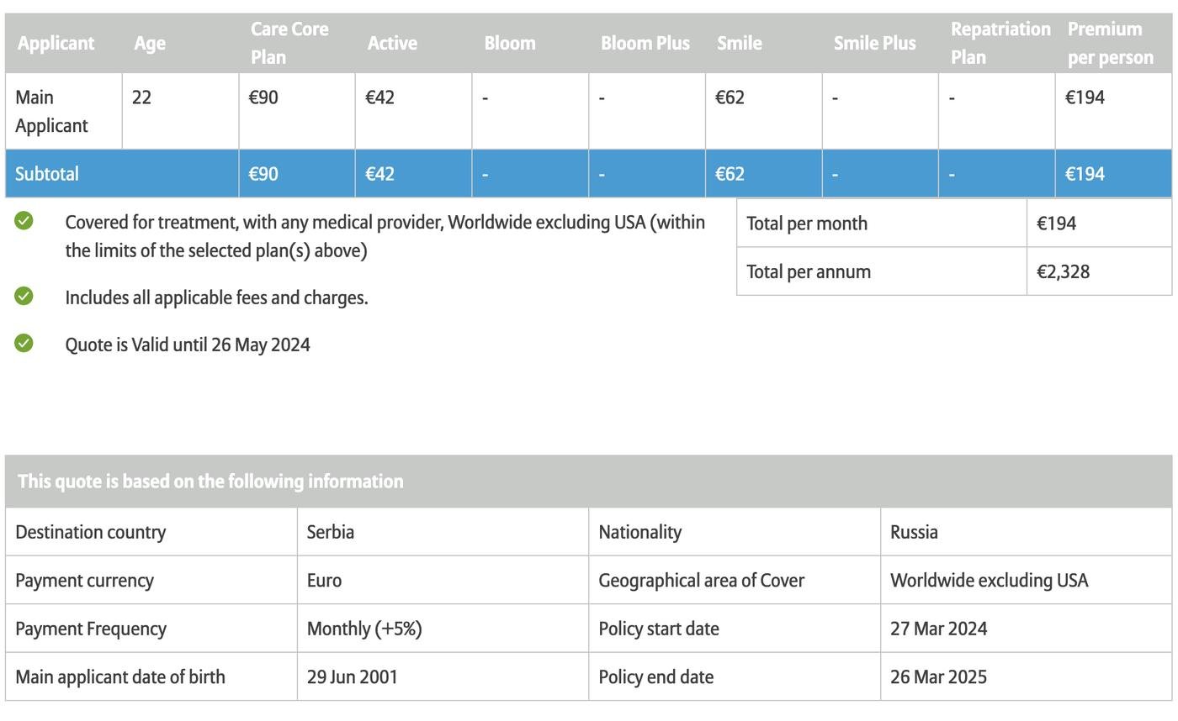This screenshot has width=1178, height=721.
Task: Select the 'Age' column header
Action: 150,43
